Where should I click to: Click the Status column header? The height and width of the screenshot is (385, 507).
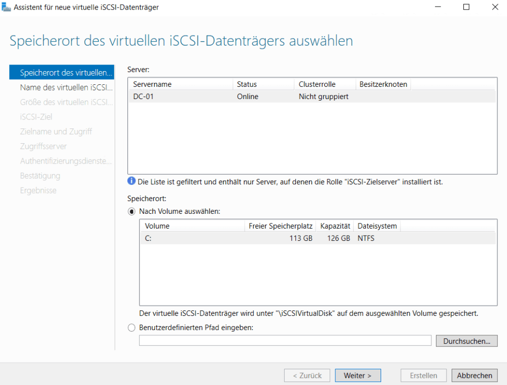262,84
